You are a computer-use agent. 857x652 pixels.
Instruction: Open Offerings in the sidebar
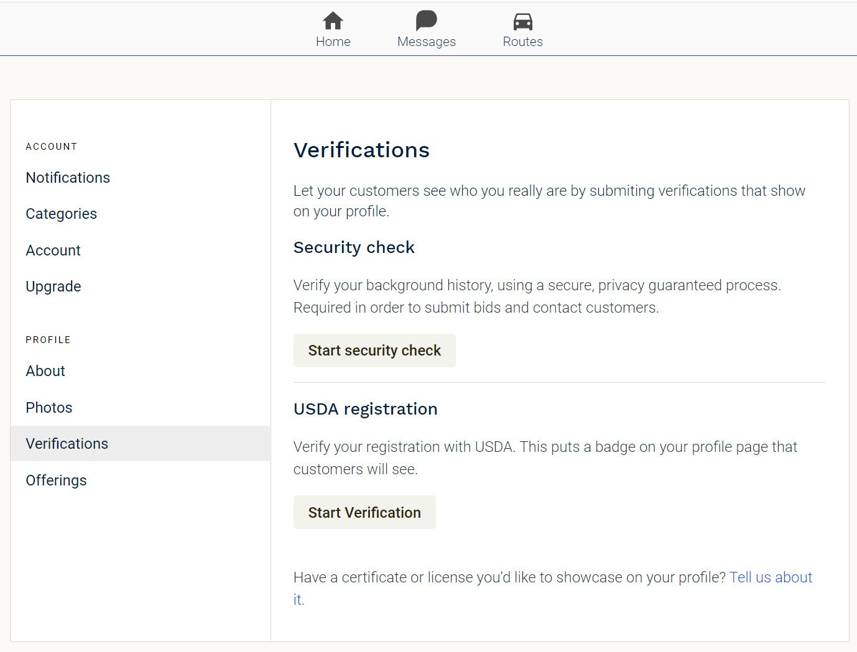pyautogui.click(x=56, y=480)
